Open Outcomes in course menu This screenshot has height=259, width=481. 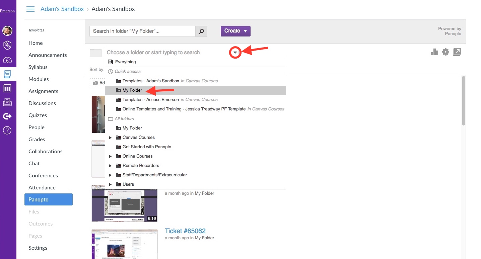pos(41,224)
